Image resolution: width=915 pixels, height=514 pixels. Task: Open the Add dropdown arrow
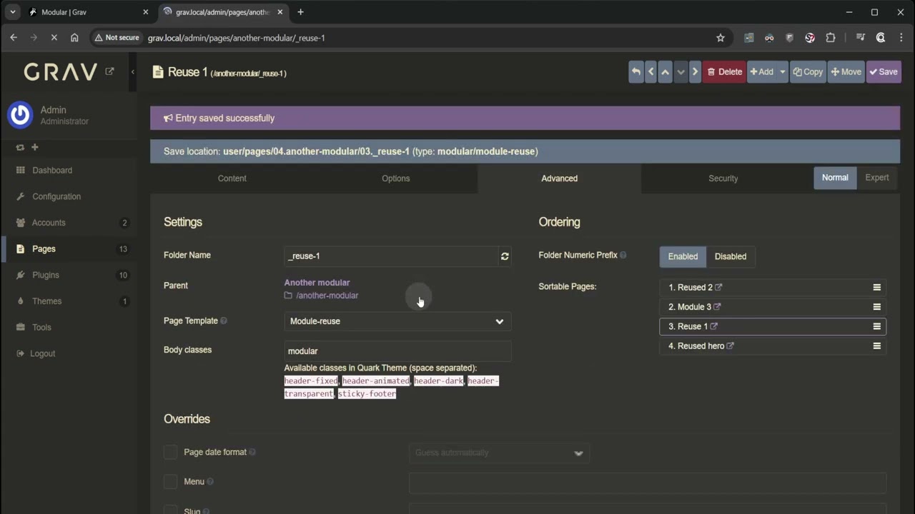[783, 71]
